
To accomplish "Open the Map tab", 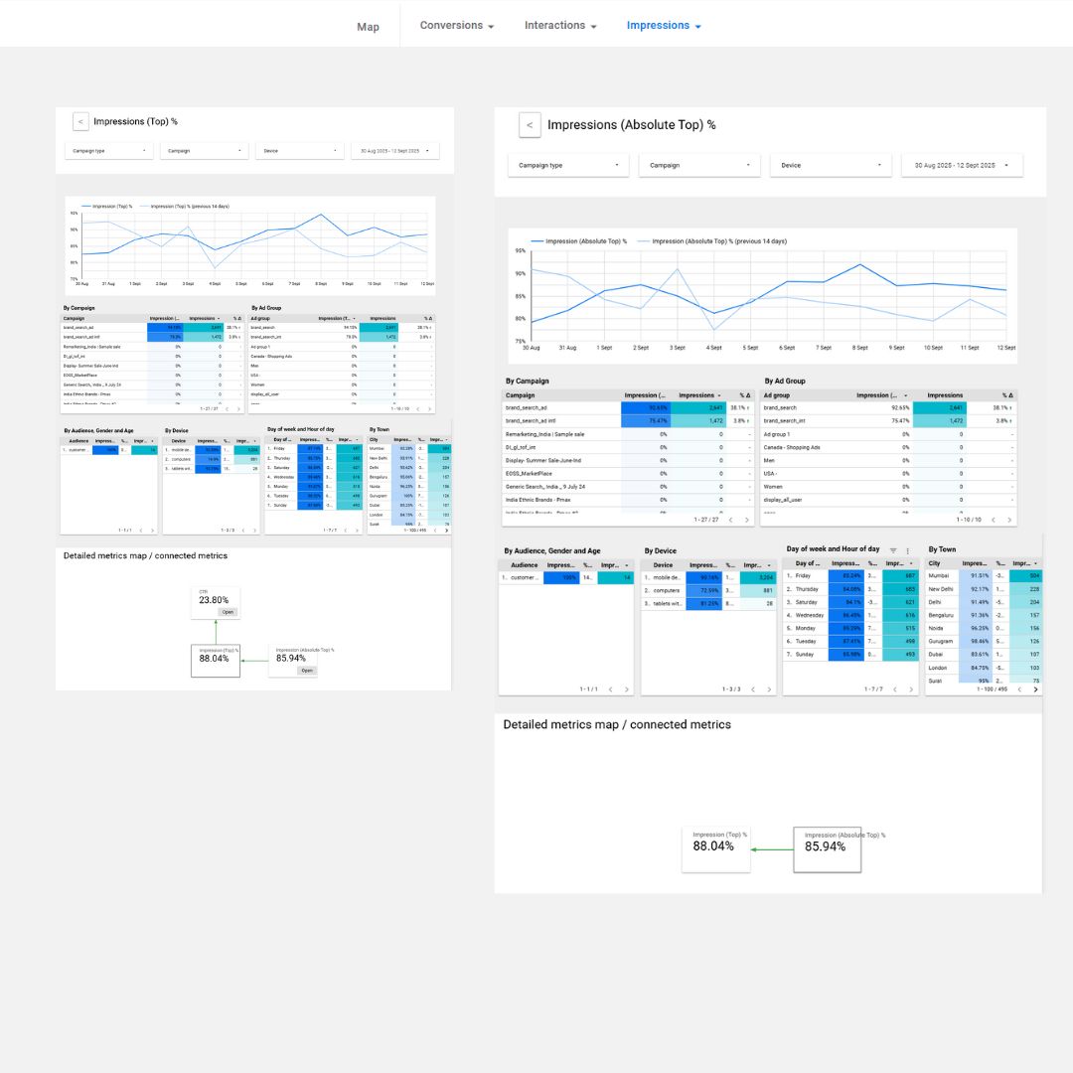I will pyautogui.click(x=368, y=26).
